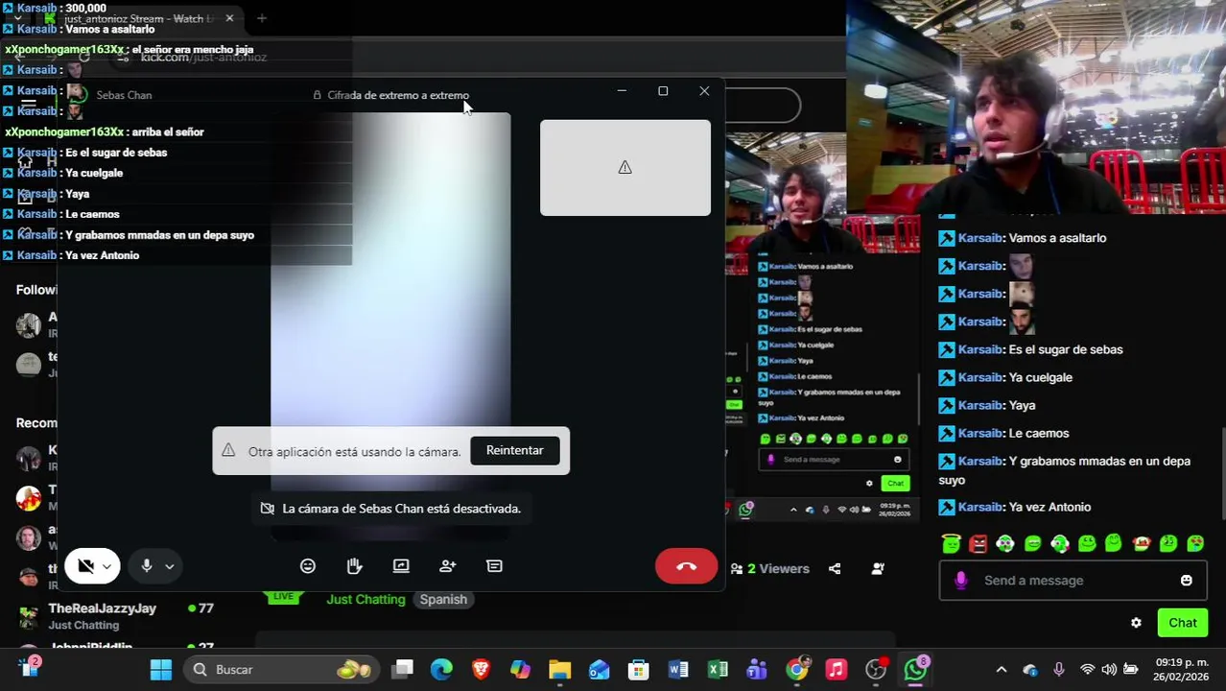Viewport: 1226px width, 691px height.
Task: Start screen sharing in the call
Action: coord(401,566)
